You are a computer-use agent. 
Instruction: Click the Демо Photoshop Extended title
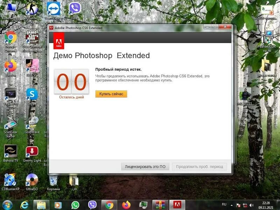tap(101, 56)
